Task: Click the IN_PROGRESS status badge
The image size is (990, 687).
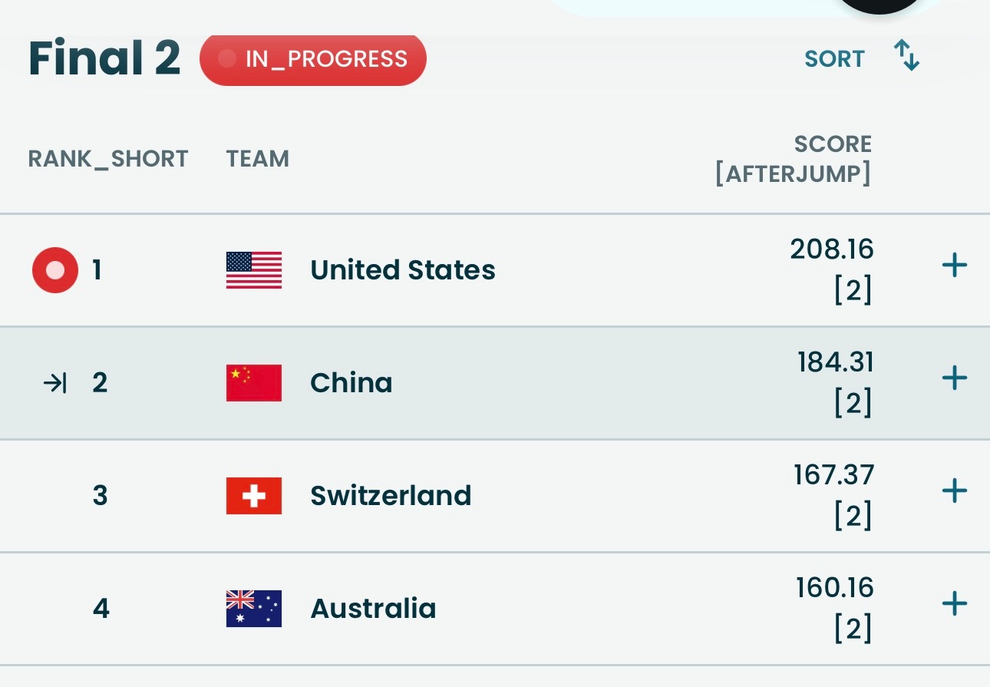Action: point(313,59)
